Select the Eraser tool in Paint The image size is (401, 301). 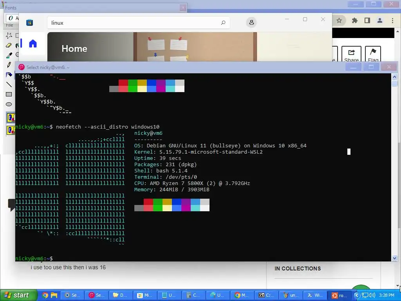click(x=9, y=45)
